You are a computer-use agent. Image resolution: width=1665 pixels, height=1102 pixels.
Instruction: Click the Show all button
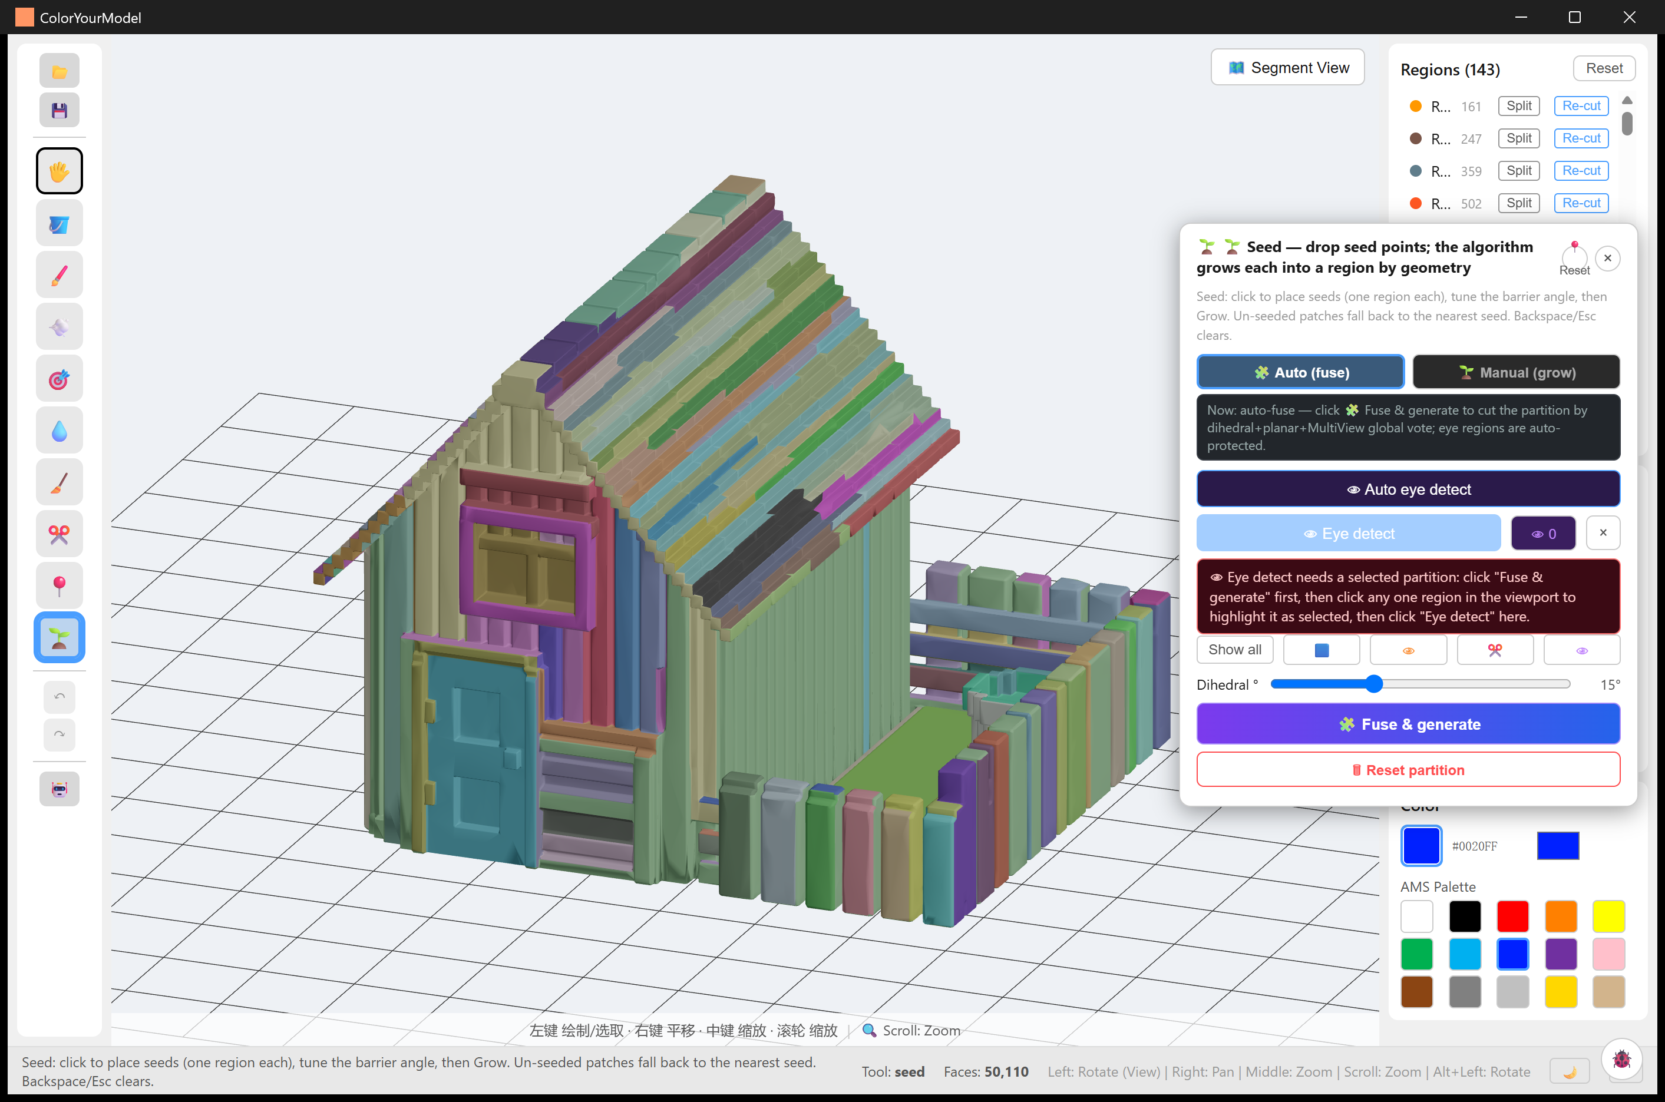[x=1235, y=650]
